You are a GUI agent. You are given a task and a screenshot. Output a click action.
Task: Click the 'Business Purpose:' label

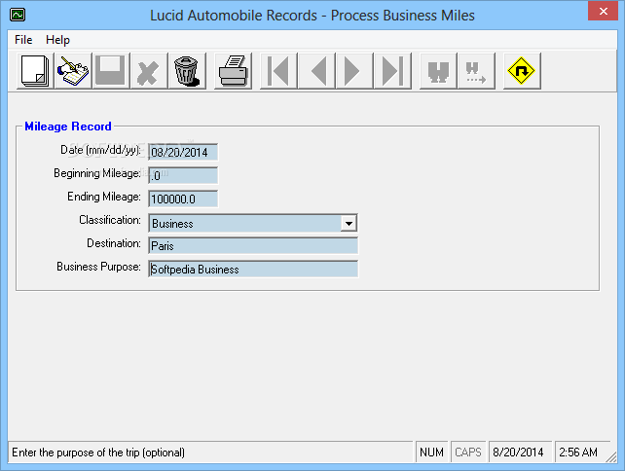tap(99, 267)
